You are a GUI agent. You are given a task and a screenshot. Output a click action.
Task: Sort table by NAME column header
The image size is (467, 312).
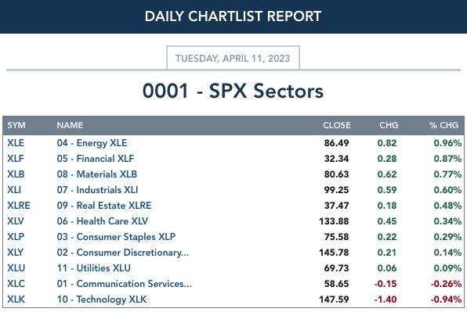(70, 125)
